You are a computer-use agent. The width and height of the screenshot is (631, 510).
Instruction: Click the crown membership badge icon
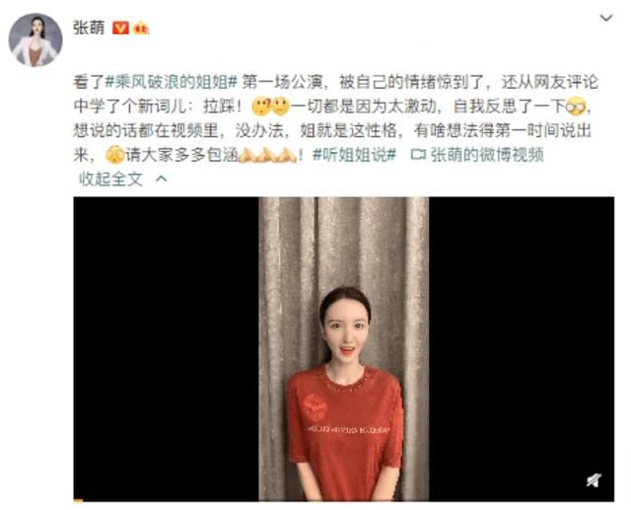(141, 29)
